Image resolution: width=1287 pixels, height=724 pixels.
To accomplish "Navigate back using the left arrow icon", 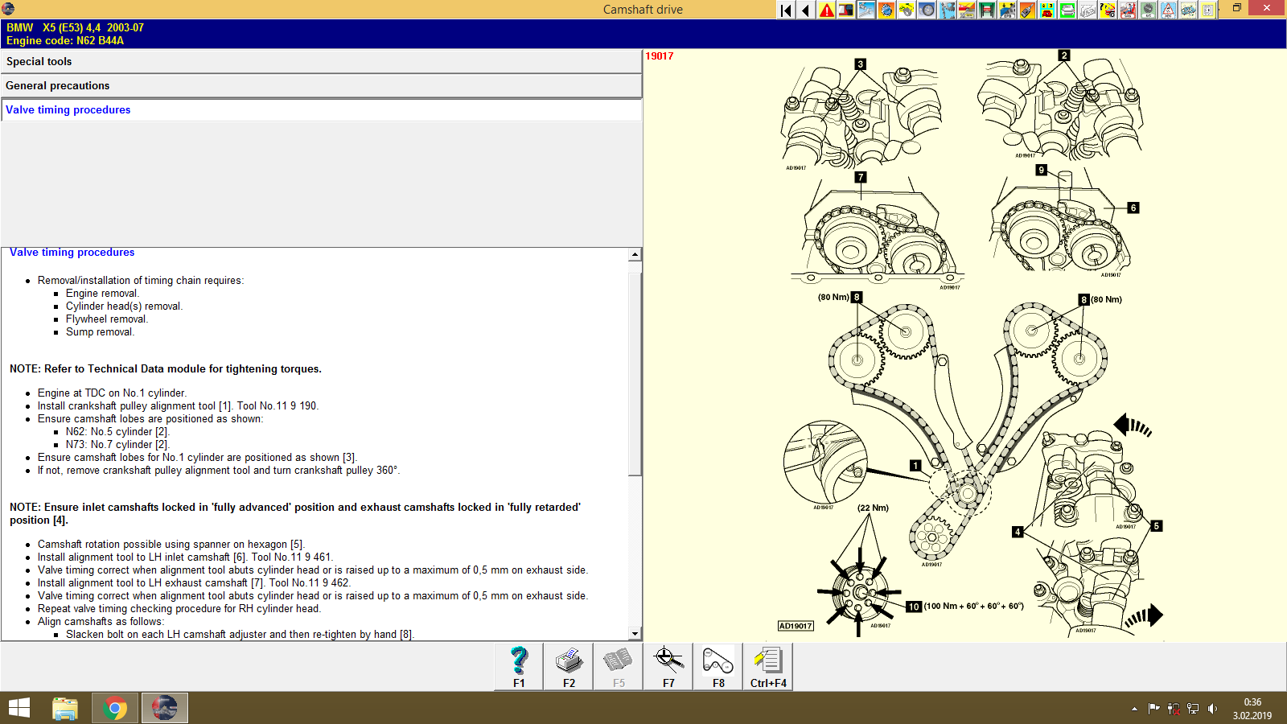I will click(804, 10).
